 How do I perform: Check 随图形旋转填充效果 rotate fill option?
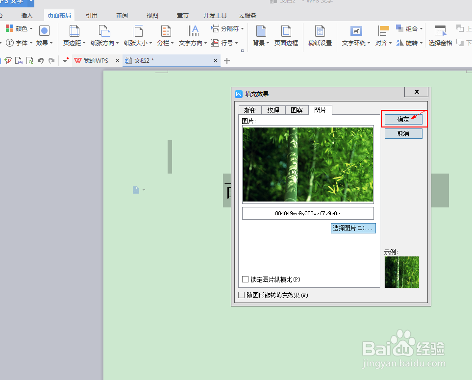tap(241, 295)
